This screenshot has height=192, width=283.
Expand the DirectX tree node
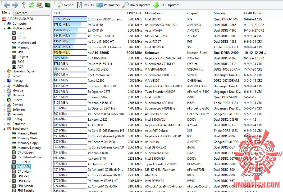(4, 100)
